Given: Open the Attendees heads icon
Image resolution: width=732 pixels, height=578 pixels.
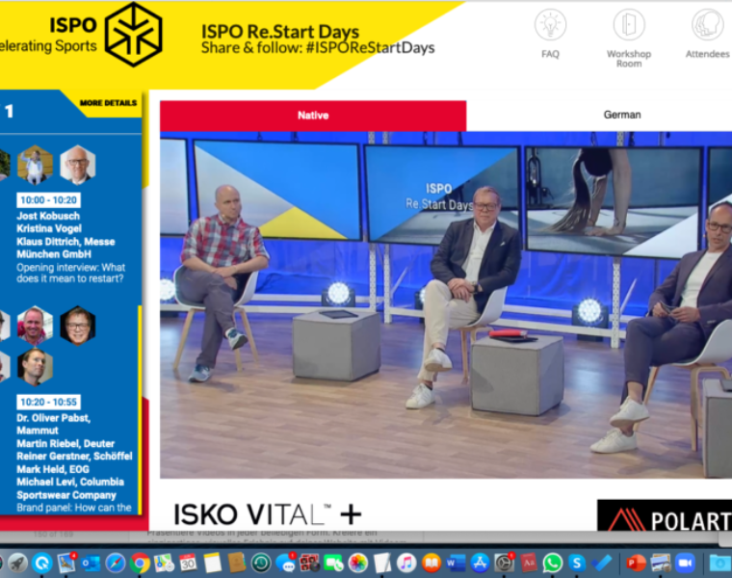Looking at the screenshot, I should pyautogui.click(x=707, y=25).
